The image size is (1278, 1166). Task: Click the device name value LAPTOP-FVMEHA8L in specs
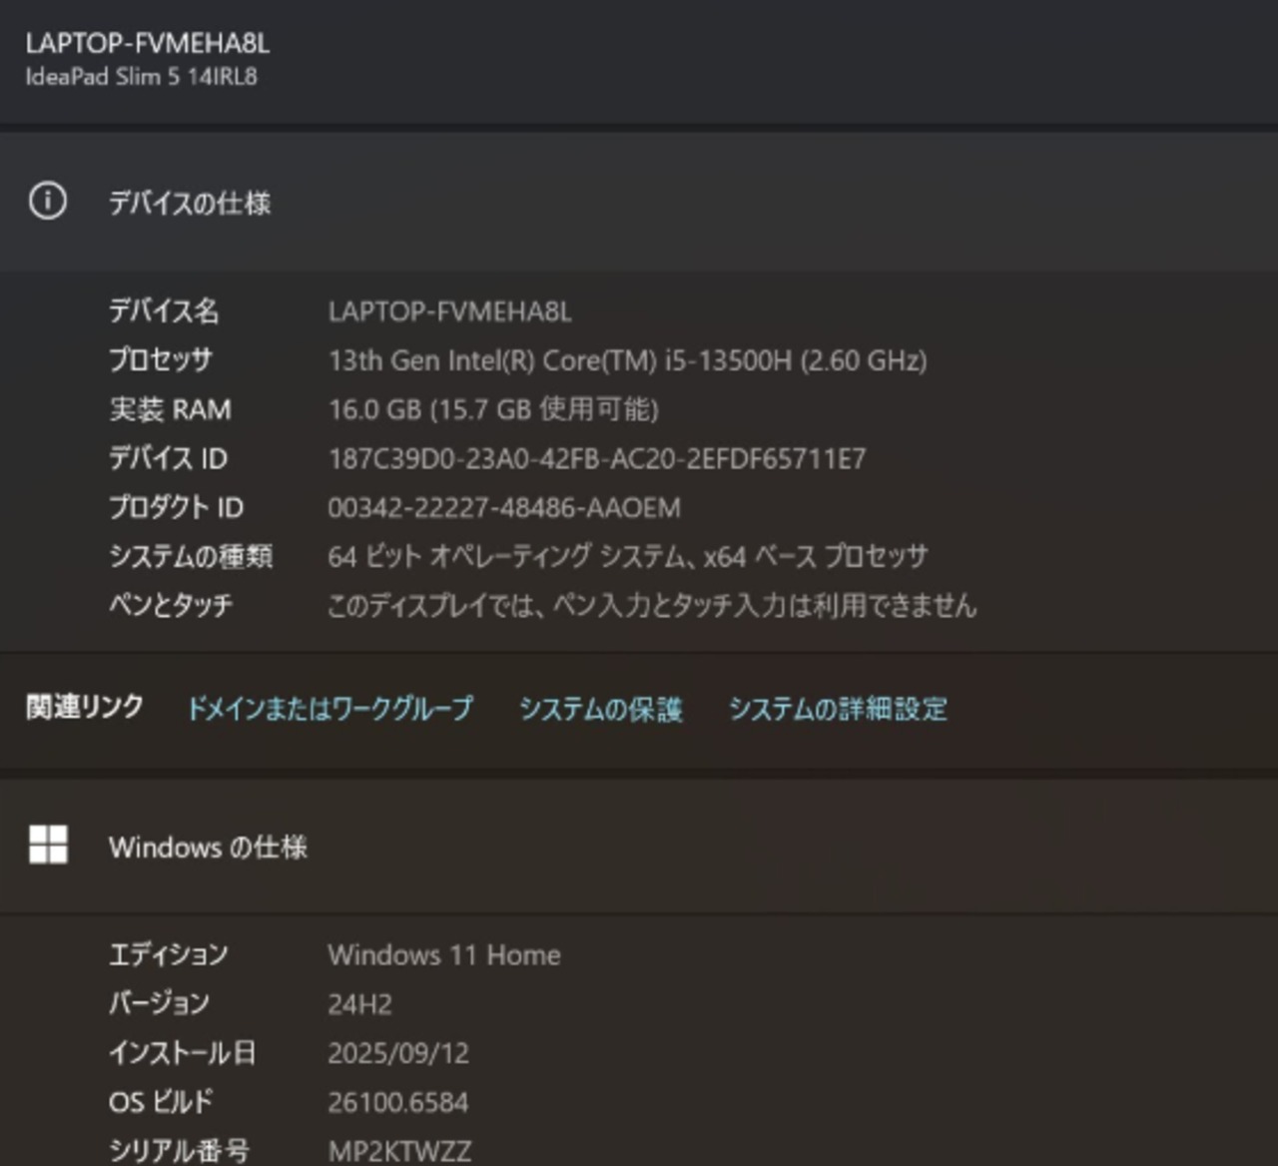pos(449,311)
